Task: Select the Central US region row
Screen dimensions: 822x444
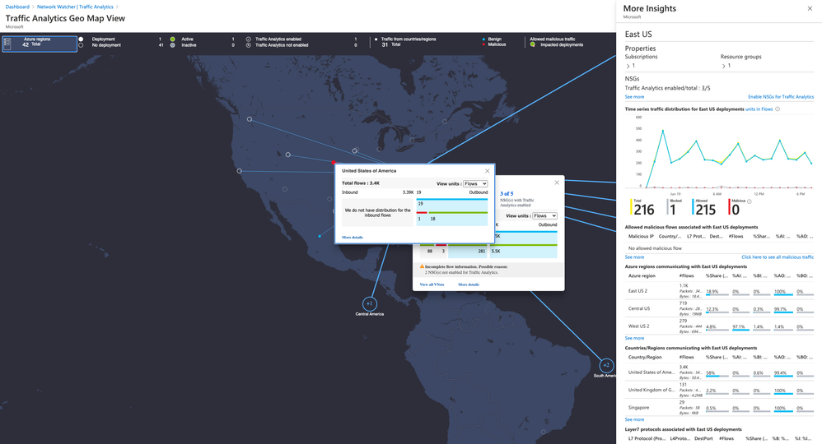Action: pyautogui.click(x=719, y=309)
